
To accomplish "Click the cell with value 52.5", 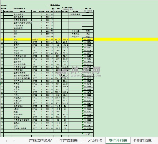I will point(65,114).
